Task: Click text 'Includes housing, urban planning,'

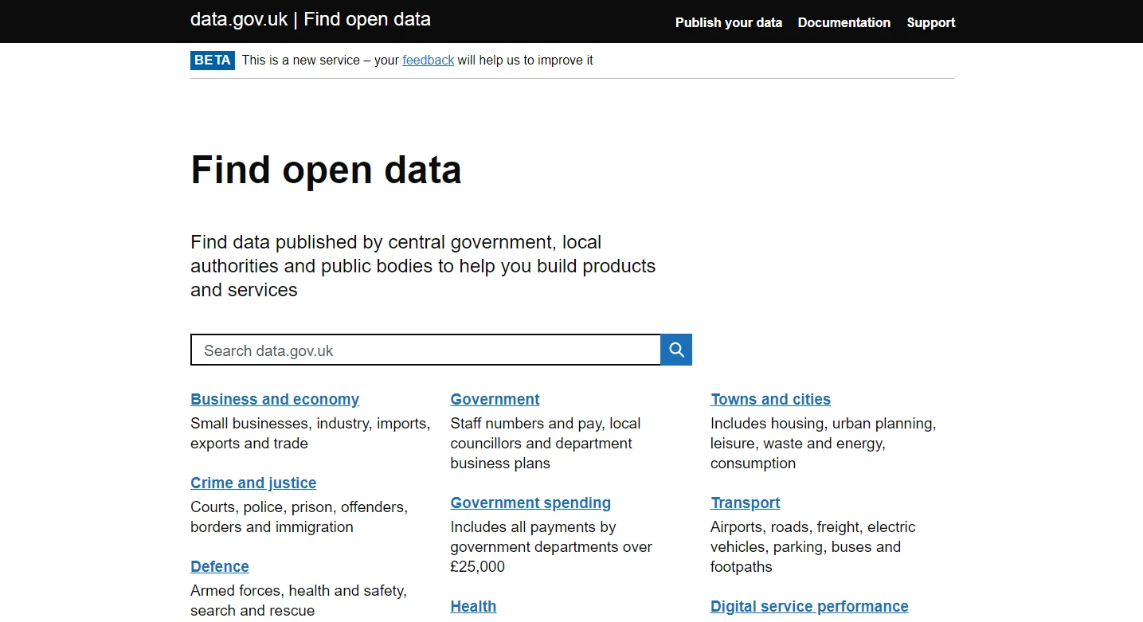Action: (x=823, y=423)
